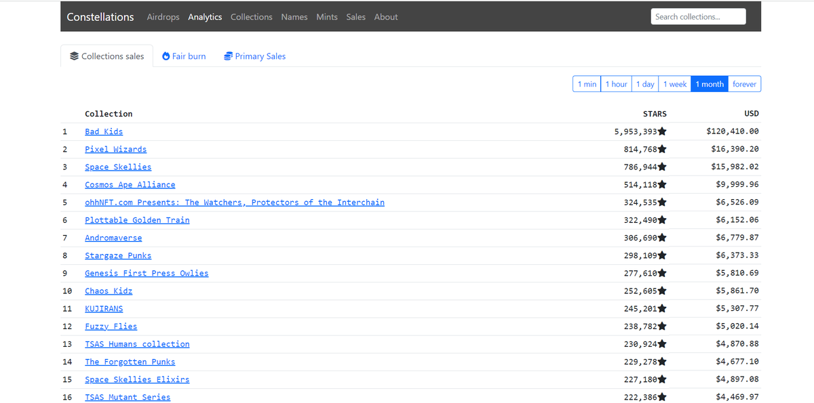The width and height of the screenshot is (814, 403).
Task: Open the ohhNFT.com Presents: The Watchers link
Action: pos(235,203)
